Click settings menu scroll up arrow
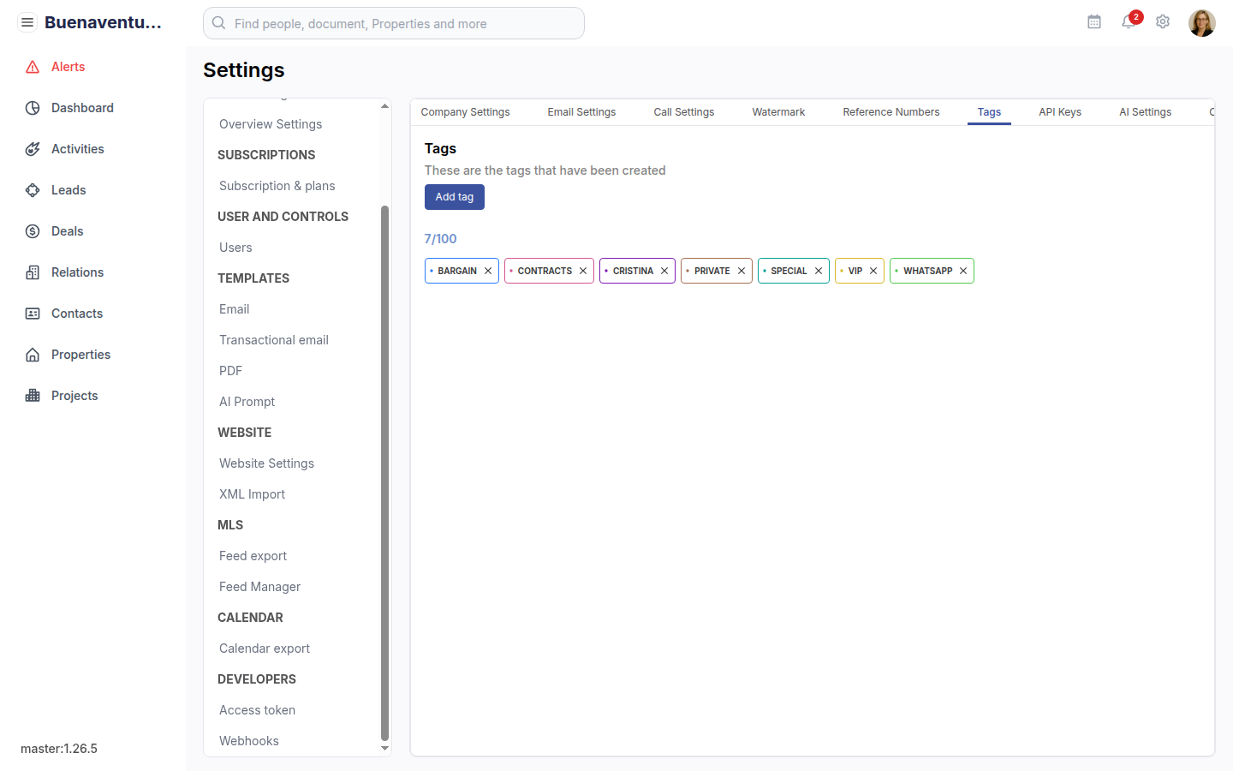This screenshot has height=771, width=1233. pyautogui.click(x=384, y=106)
